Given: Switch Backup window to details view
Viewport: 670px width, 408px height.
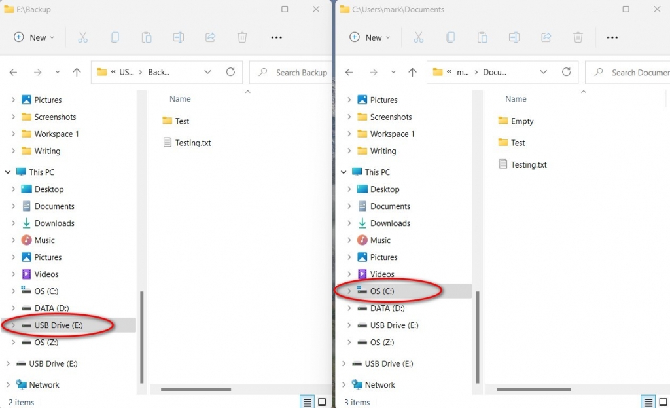Looking at the screenshot, I should (x=307, y=401).
